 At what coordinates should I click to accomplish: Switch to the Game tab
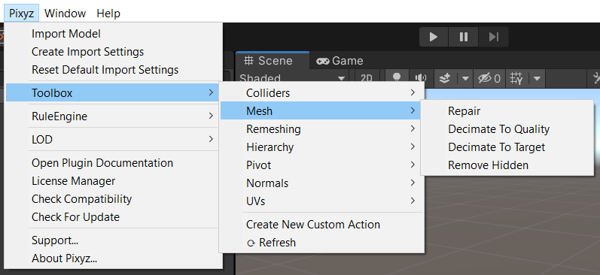click(340, 61)
